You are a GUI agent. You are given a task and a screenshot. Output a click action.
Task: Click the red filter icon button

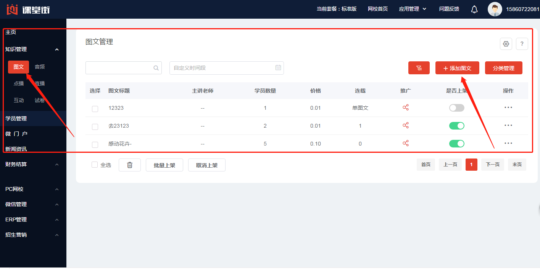[419, 68]
